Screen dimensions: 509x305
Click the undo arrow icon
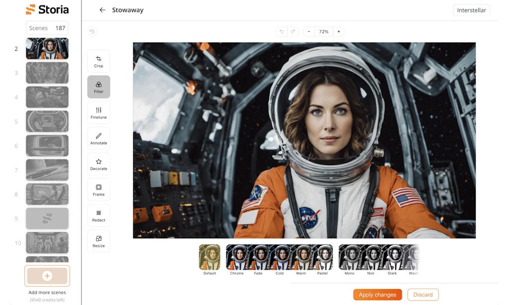pyautogui.click(x=281, y=31)
